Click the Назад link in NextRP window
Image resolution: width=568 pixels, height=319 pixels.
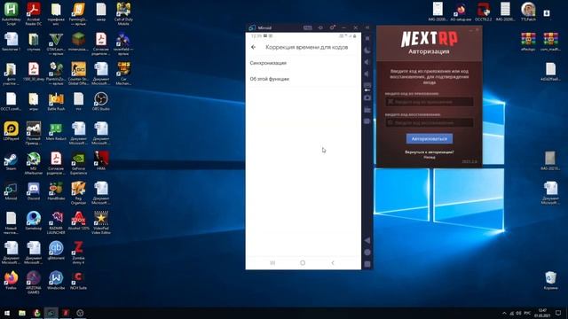point(430,158)
